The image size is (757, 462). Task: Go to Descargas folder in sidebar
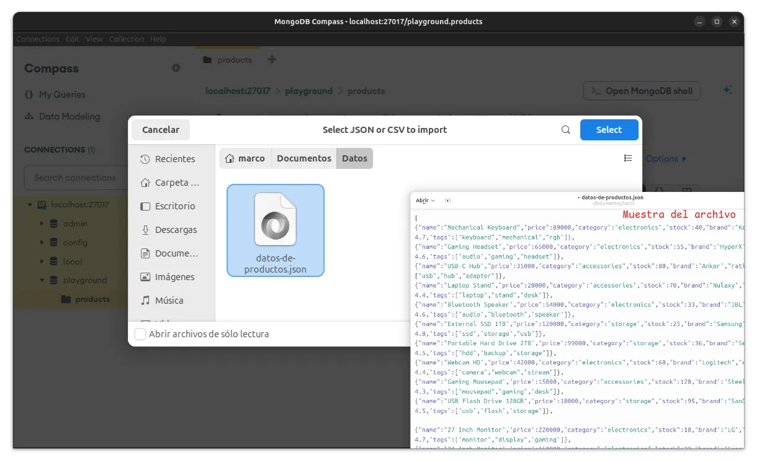[x=170, y=230]
